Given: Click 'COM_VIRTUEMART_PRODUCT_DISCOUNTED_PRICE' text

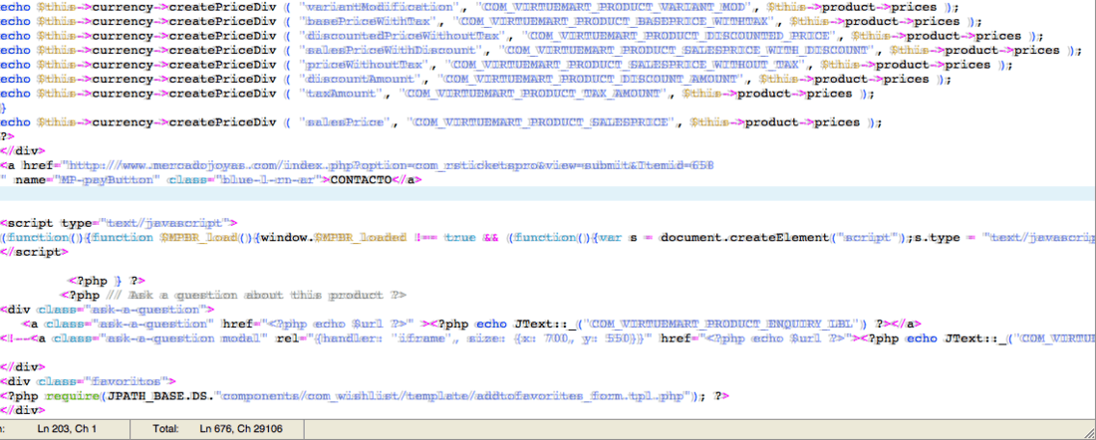Looking at the screenshot, I should pyautogui.click(x=681, y=36).
